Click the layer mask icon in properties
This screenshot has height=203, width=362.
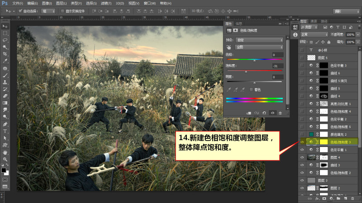click(235, 30)
